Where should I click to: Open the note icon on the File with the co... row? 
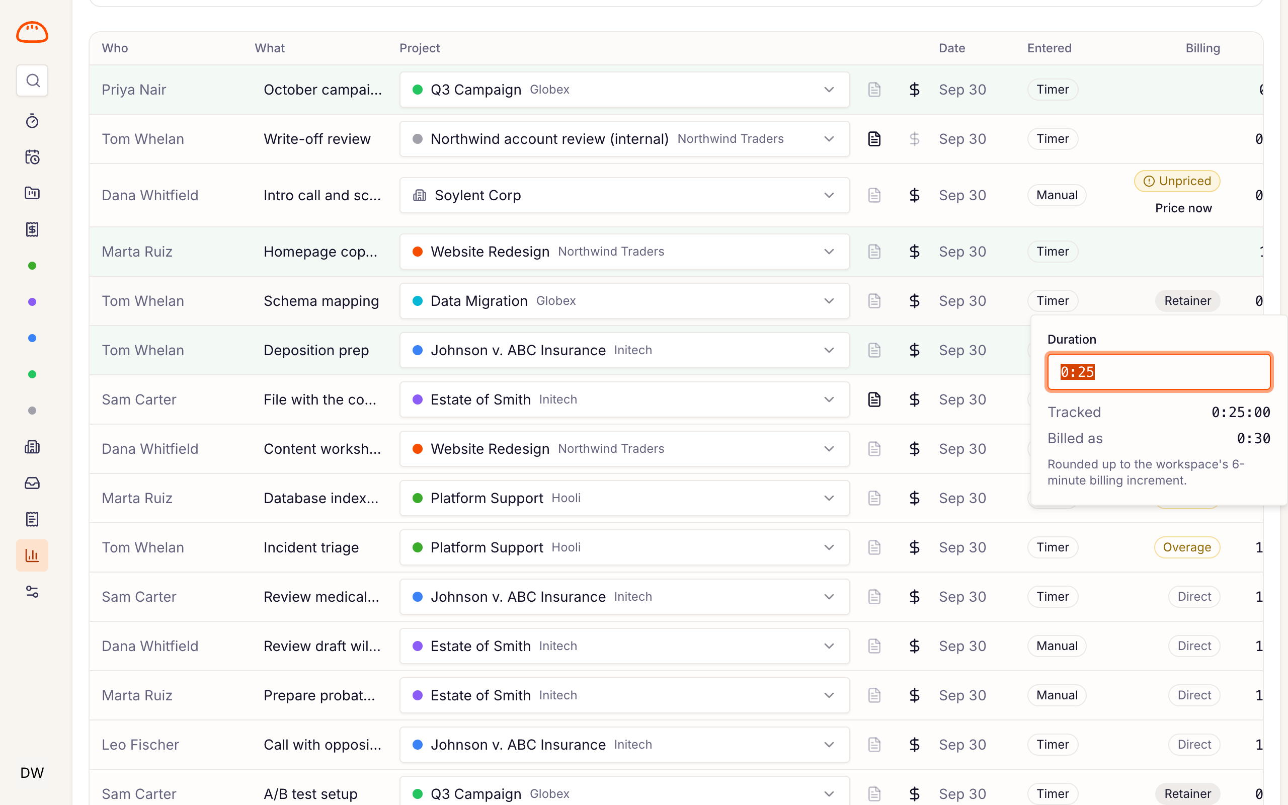[x=874, y=399]
